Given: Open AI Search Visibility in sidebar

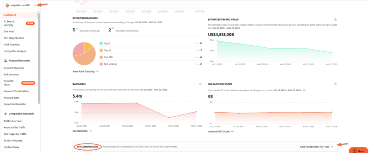Looking at the screenshot, I should point(9,23).
